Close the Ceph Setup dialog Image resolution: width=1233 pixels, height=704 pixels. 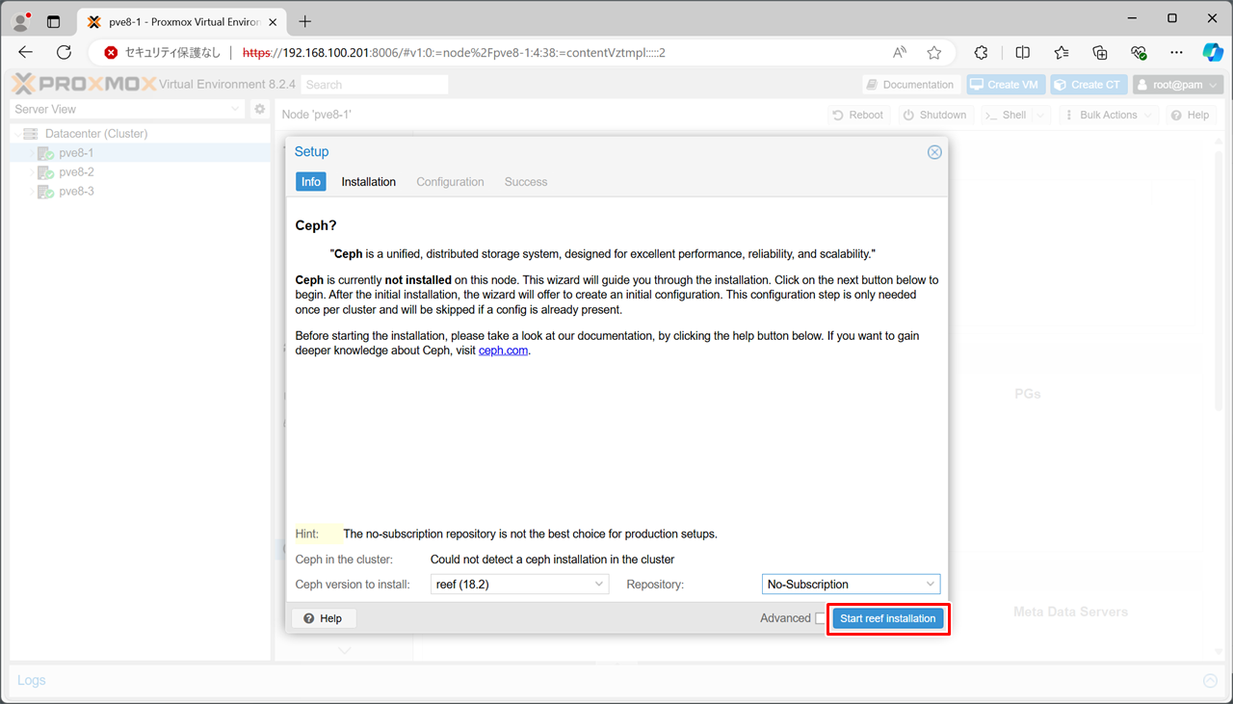[x=933, y=152]
